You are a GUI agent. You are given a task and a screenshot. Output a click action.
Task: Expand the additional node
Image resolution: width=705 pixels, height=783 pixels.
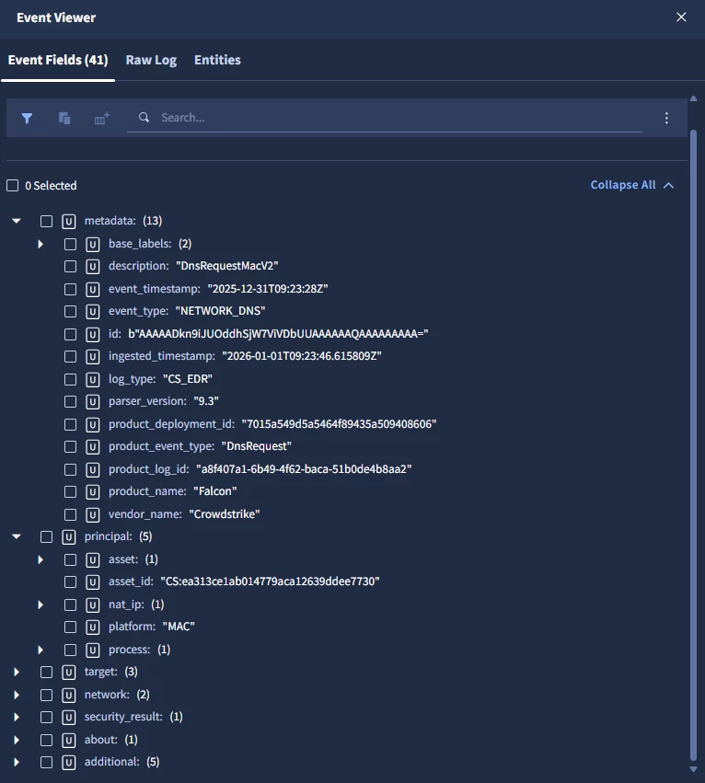[17, 763]
